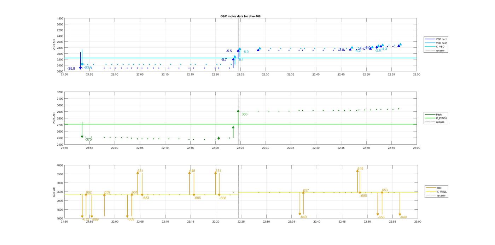Click '22:25' on the VBD plot time axis
Screen dimensions: 495x245
click(x=240, y=75)
